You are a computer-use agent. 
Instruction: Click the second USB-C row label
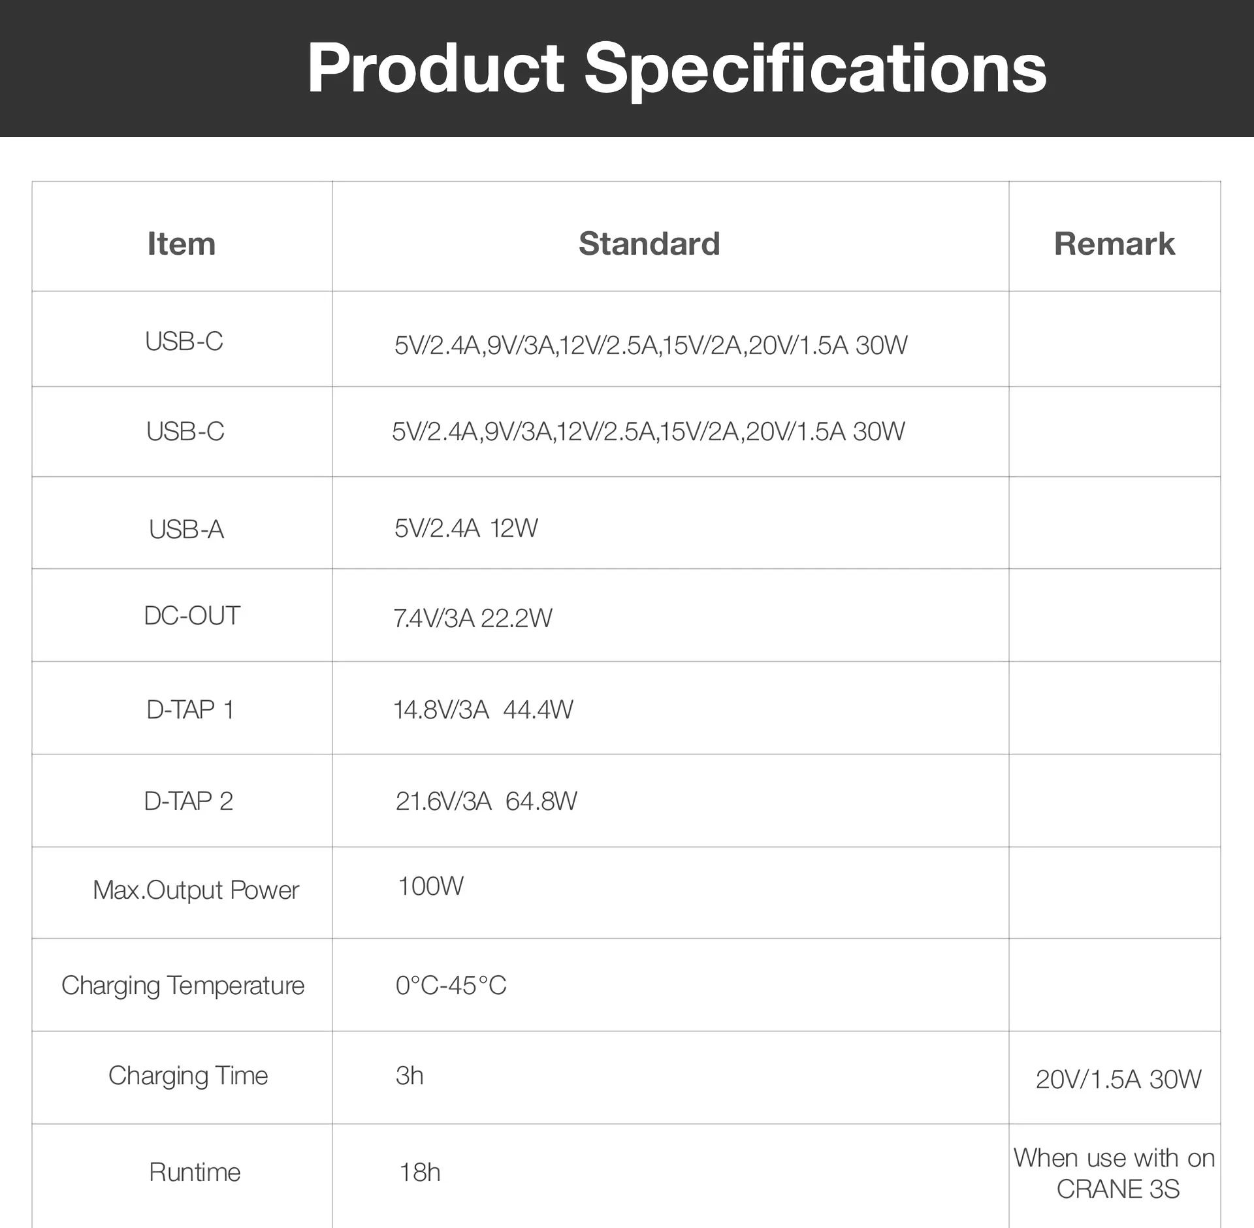pyautogui.click(x=185, y=431)
